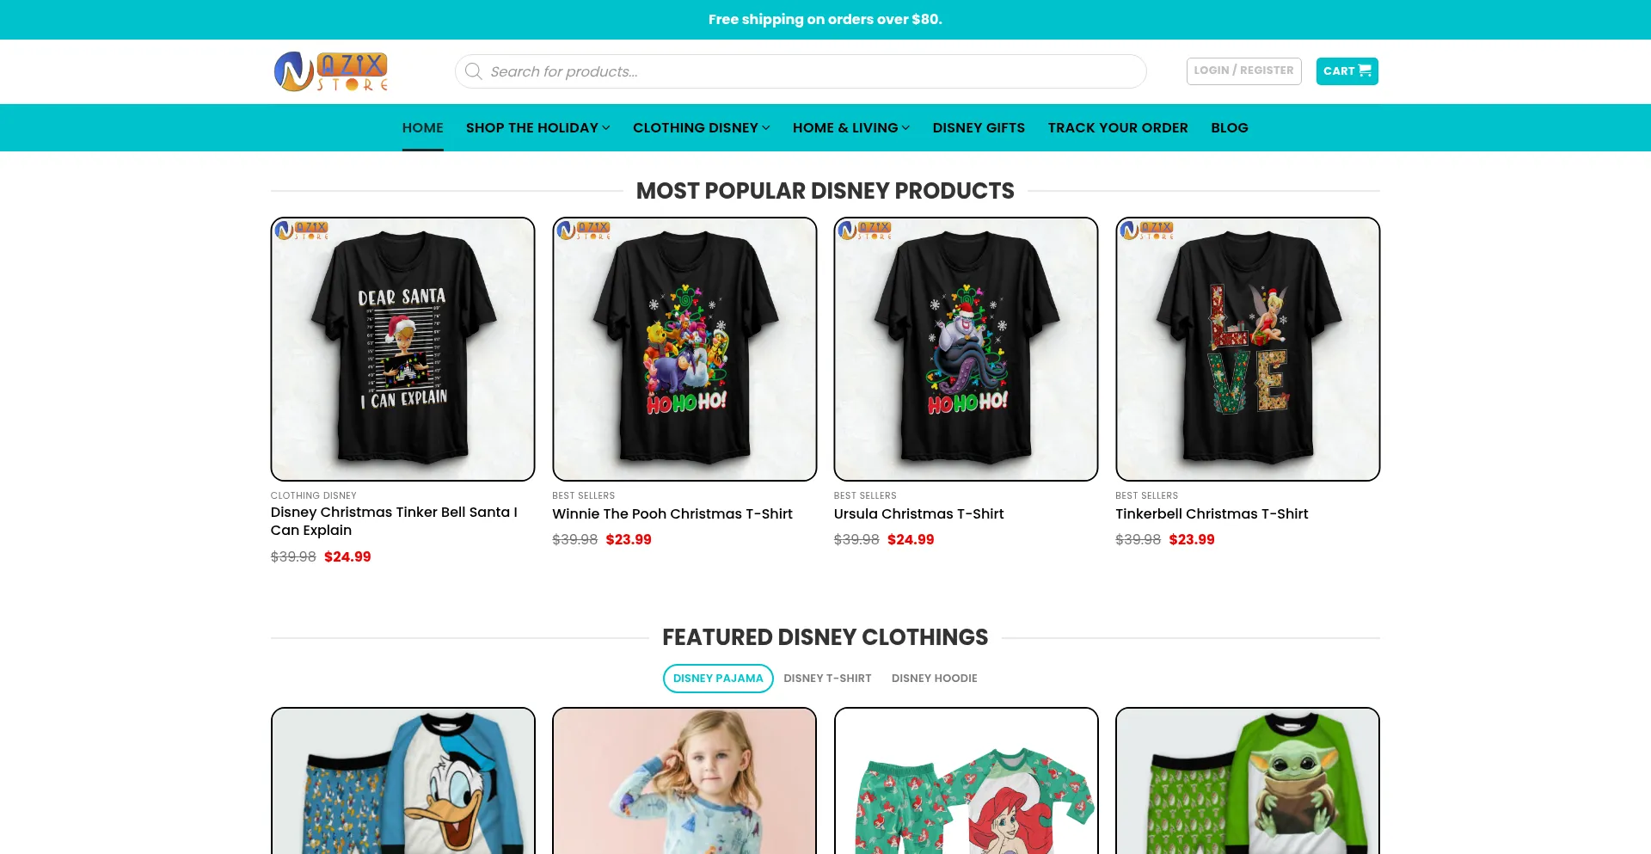This screenshot has height=854, width=1651.
Task: Go to the Home menu item
Action: click(422, 128)
